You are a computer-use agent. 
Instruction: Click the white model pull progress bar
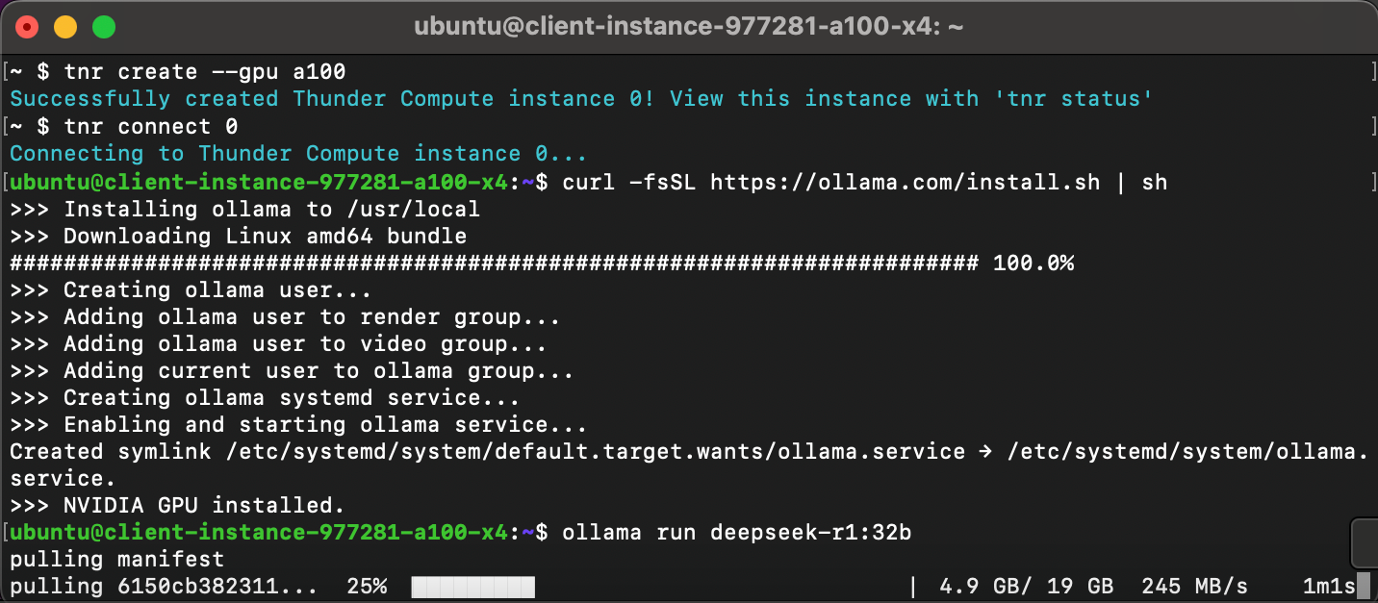pos(472,587)
